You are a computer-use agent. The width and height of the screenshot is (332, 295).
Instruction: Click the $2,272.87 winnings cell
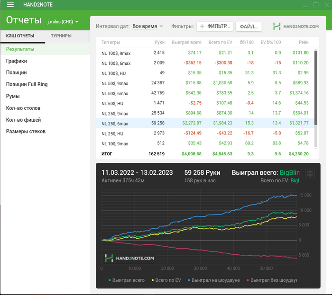(192, 123)
